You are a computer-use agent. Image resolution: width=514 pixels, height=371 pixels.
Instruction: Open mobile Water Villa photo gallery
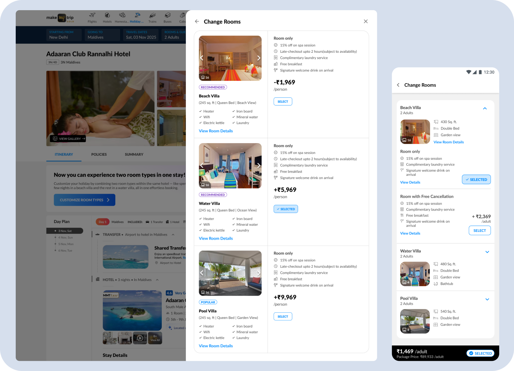pyautogui.click(x=415, y=274)
